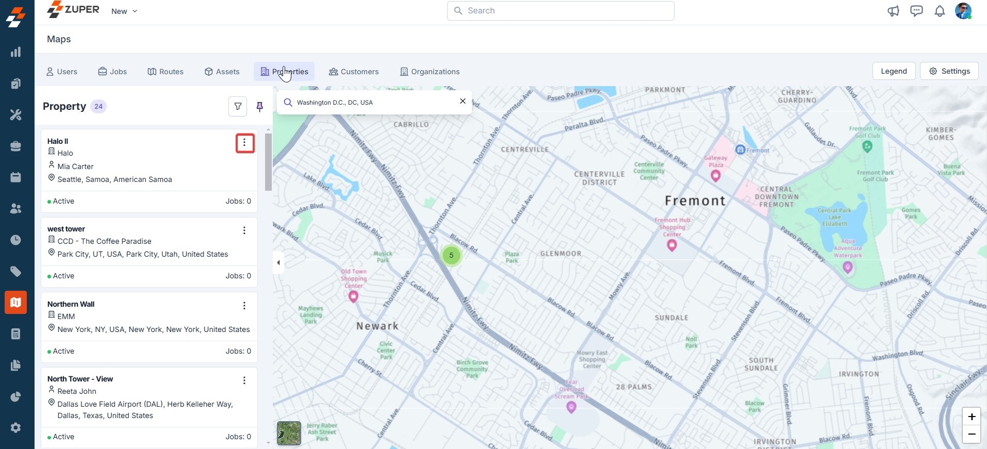Click the map location search field
The width and height of the screenshot is (987, 449).
pos(374,103)
